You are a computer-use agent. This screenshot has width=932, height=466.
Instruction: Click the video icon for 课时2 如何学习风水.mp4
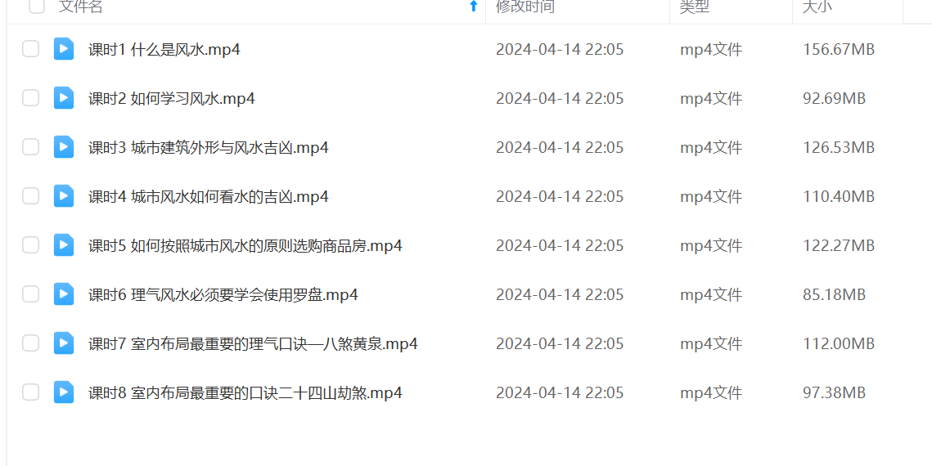[64, 98]
